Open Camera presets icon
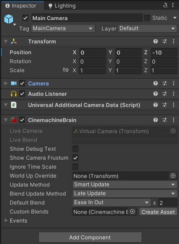The height and width of the screenshot is (244, 179). point(165,83)
